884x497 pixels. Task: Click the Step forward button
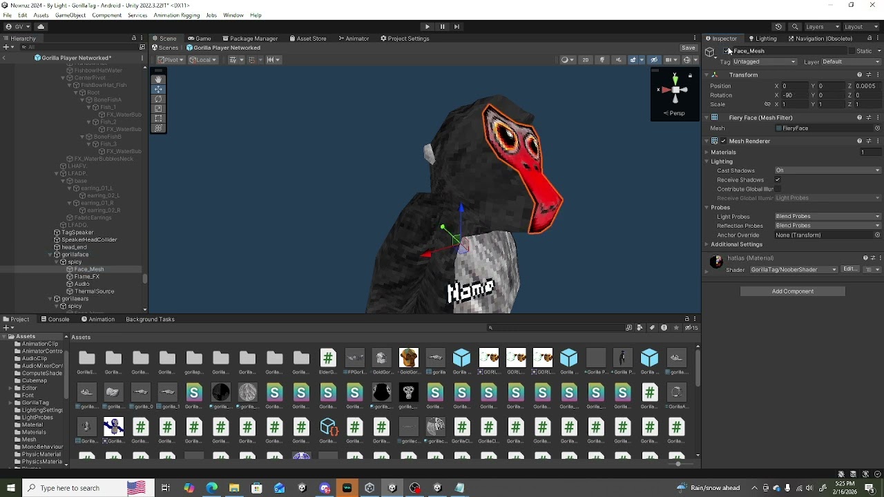coord(457,27)
